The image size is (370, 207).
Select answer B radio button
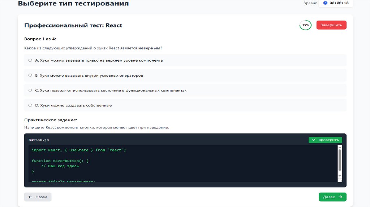30,75
